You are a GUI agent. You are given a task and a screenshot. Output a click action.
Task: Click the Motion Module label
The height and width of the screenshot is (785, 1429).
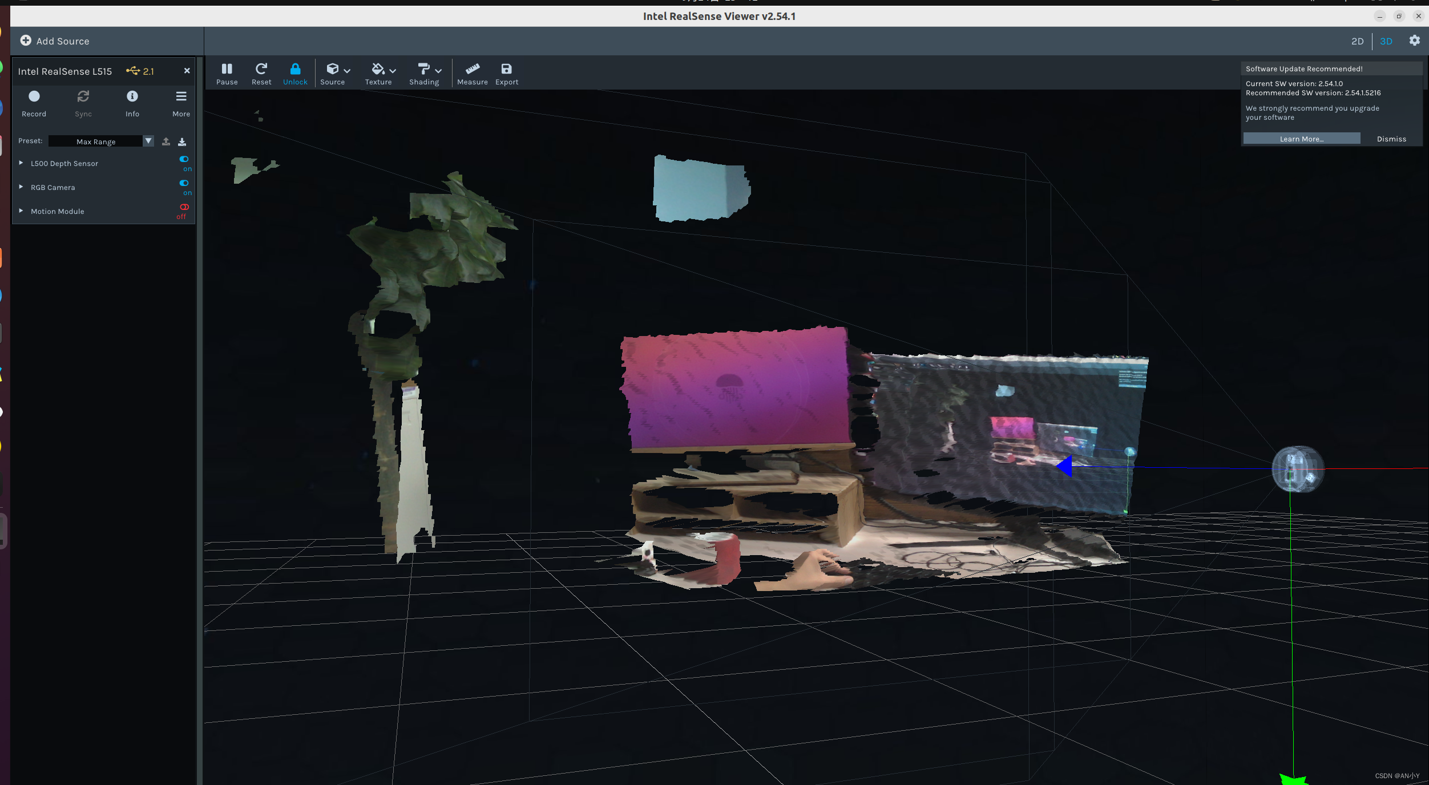tap(58, 211)
